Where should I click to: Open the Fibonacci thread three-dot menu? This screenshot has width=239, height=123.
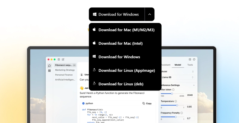point(74,65)
